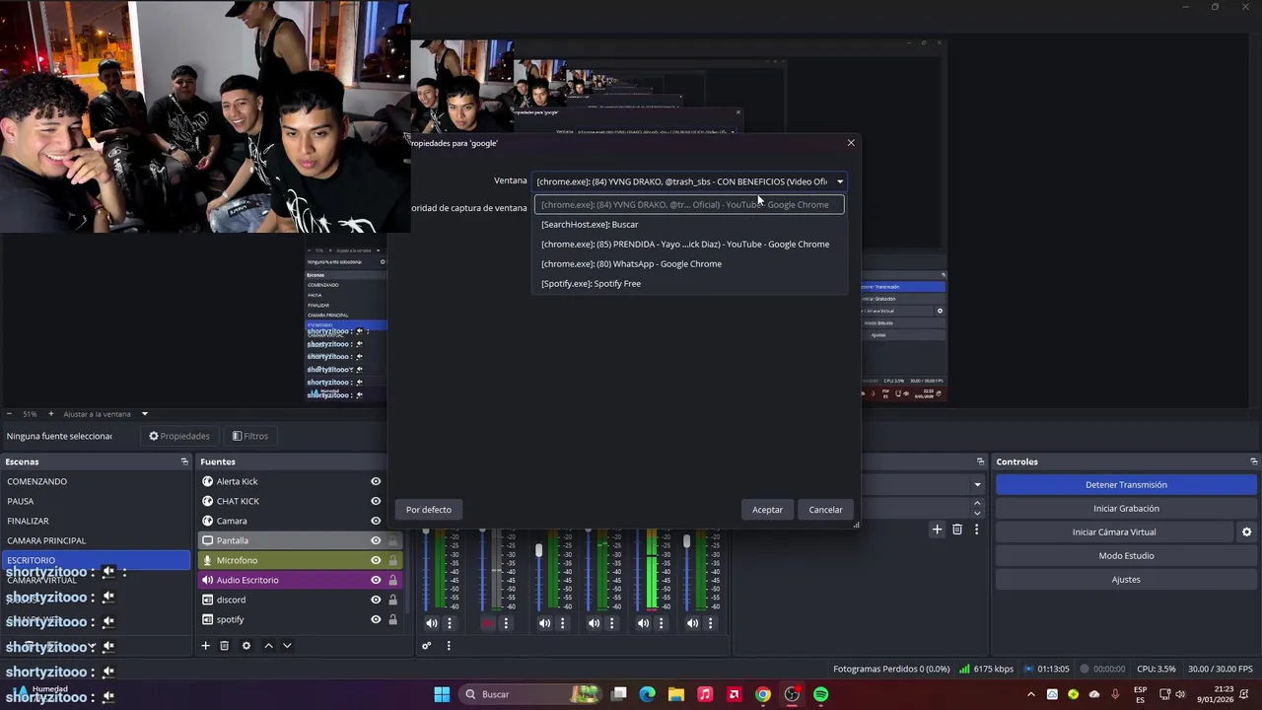
Task: Confirm the dialog with Aceptar
Action: click(x=767, y=510)
